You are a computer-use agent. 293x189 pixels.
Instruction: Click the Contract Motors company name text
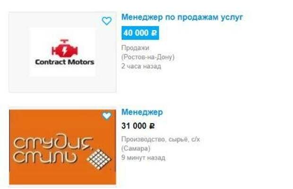[65, 62]
